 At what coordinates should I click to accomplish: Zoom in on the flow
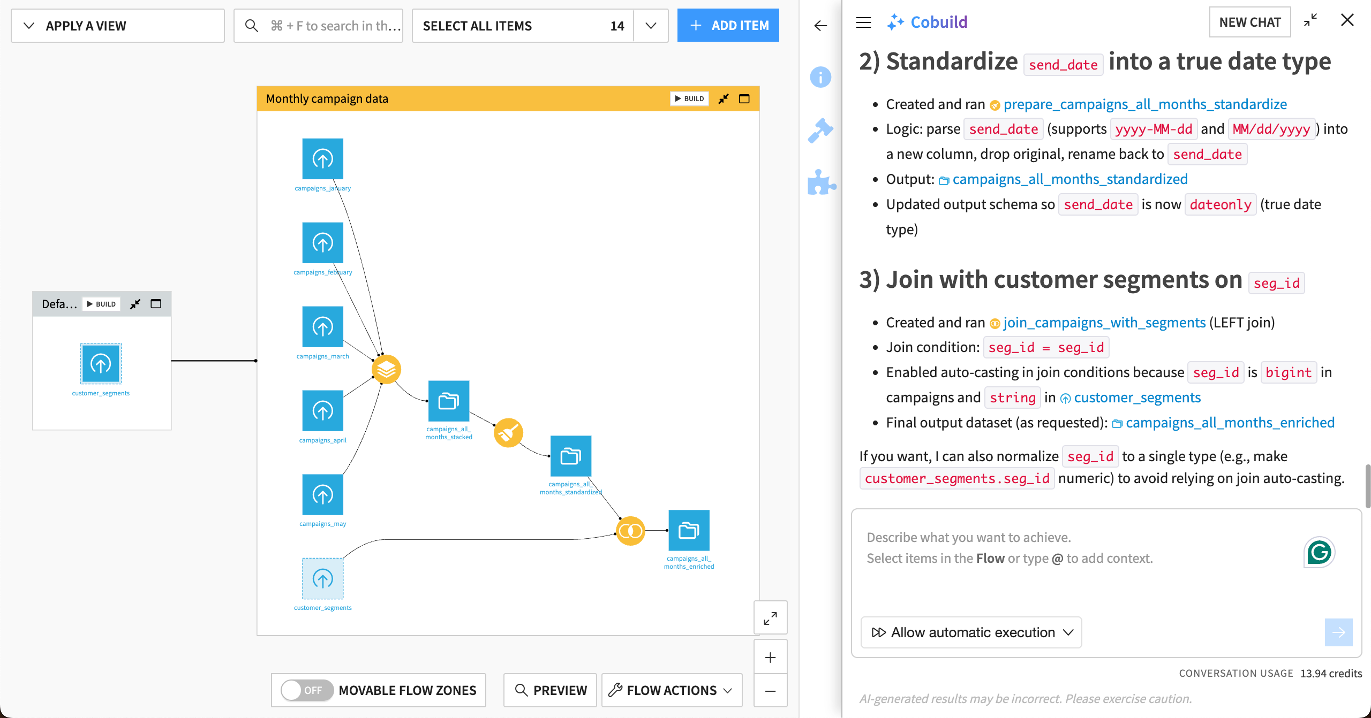pos(770,657)
